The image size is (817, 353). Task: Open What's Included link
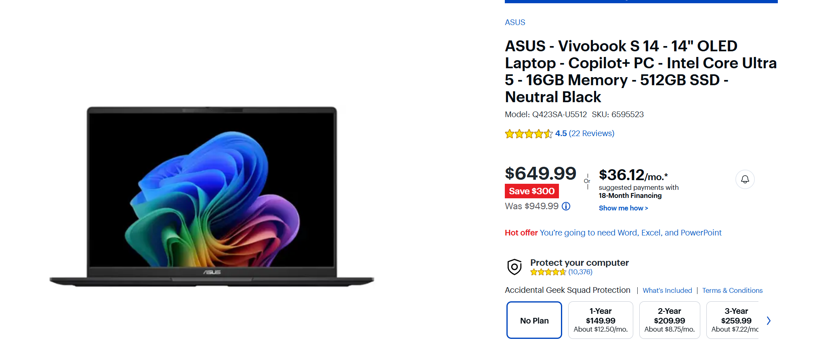coord(667,290)
